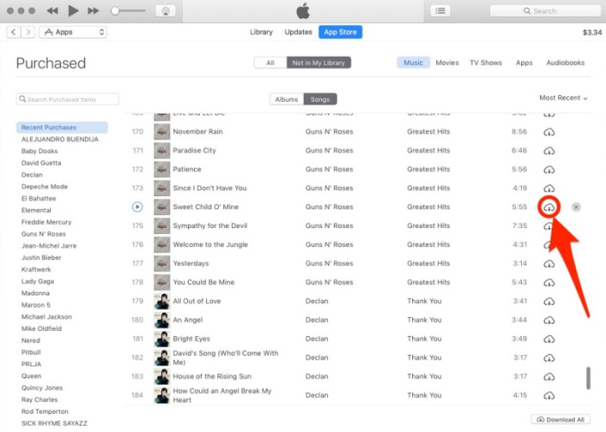This screenshot has height=432, width=606.
Task: Show All purchased items
Action: click(270, 62)
